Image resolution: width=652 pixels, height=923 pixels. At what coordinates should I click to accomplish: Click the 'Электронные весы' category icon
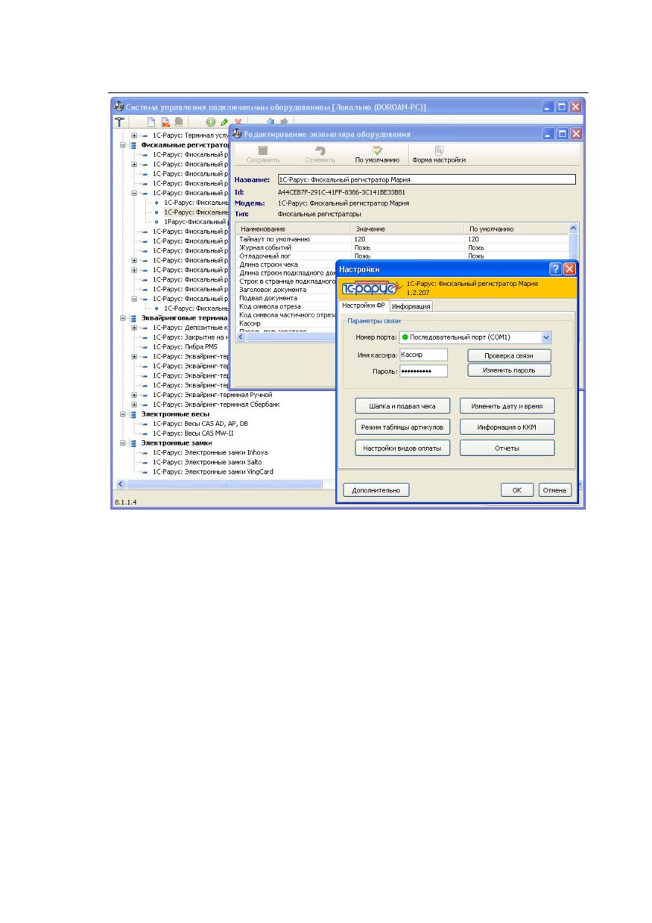click(x=134, y=413)
